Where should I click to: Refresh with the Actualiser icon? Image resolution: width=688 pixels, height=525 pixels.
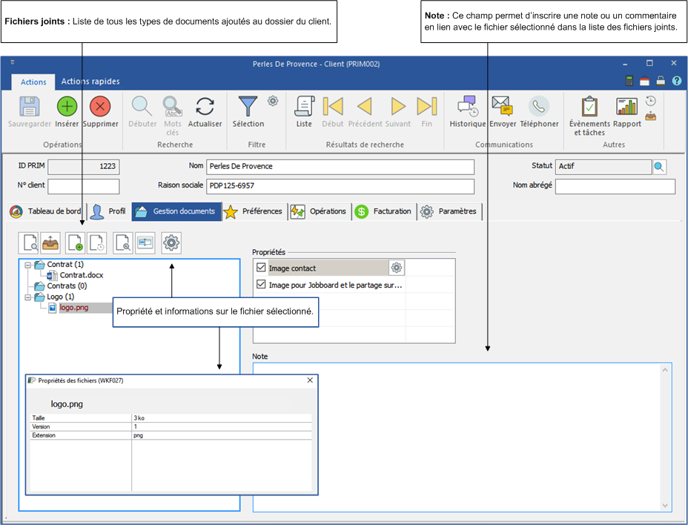(205, 107)
